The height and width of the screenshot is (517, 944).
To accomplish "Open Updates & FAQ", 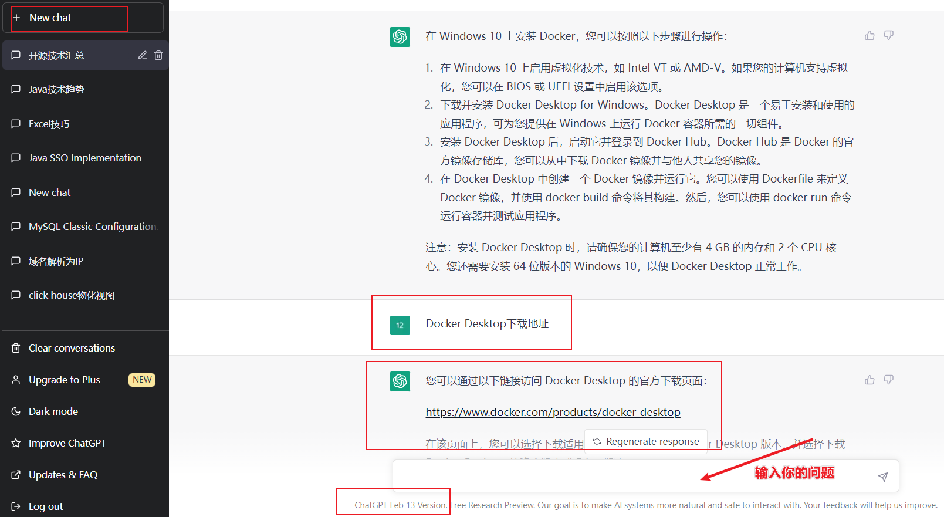I will 84,475.
